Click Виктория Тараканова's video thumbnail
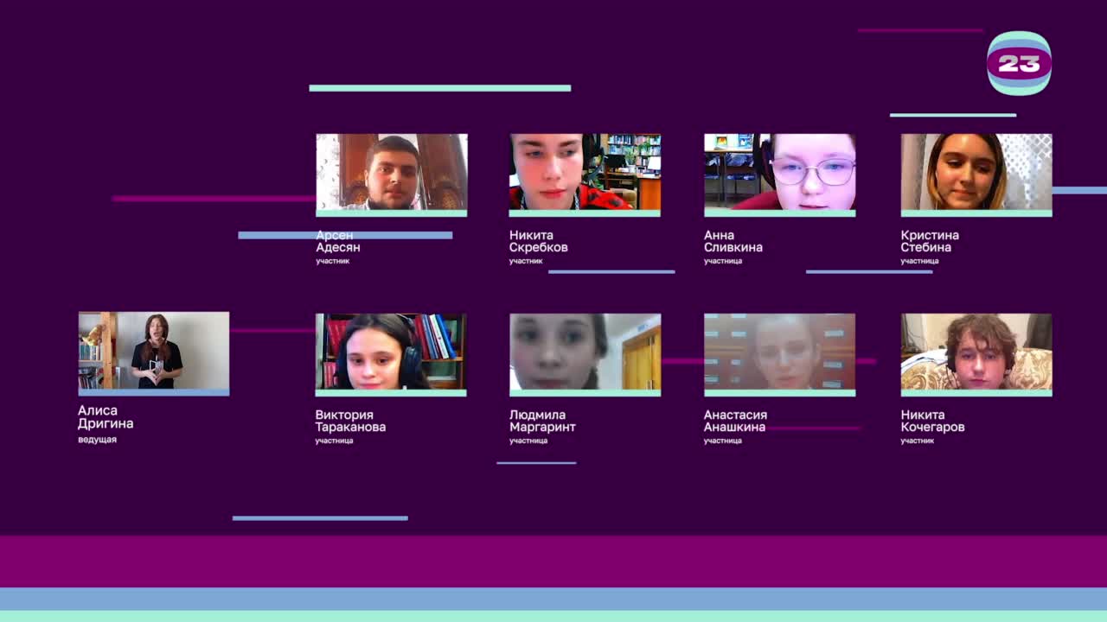Viewport: 1107px width, 622px height. tap(391, 352)
